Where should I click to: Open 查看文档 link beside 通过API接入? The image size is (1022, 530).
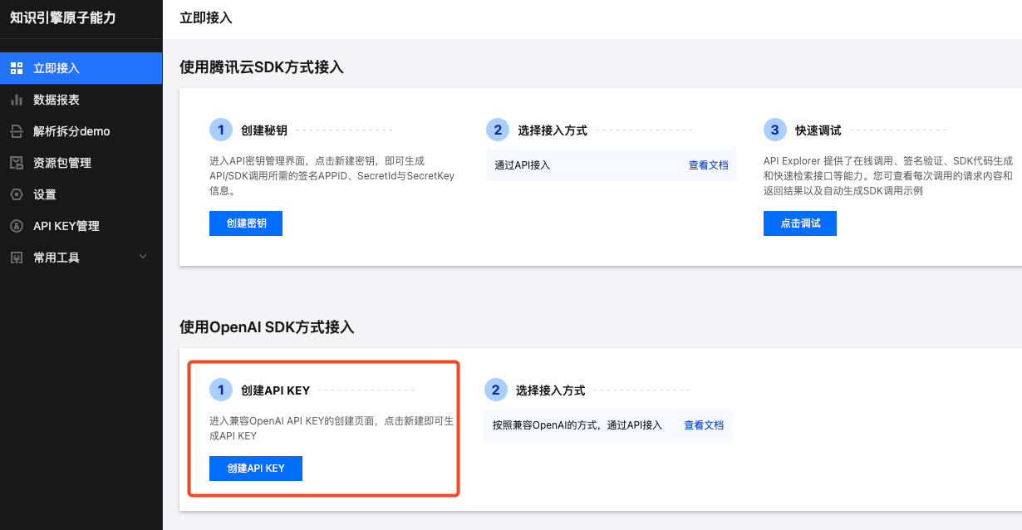click(708, 165)
